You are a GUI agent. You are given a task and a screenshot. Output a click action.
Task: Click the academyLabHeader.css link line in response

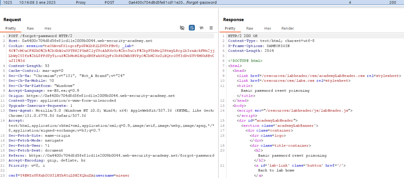click(x=319, y=76)
